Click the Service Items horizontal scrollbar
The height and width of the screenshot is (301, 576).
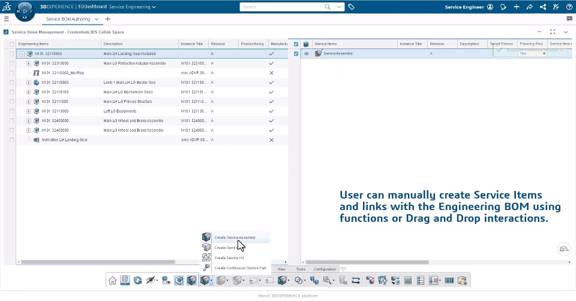coord(367,262)
